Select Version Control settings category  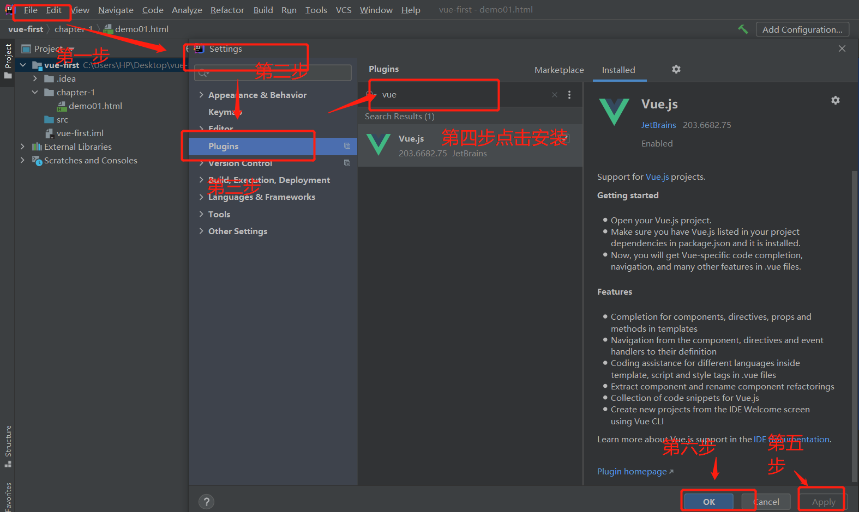240,163
